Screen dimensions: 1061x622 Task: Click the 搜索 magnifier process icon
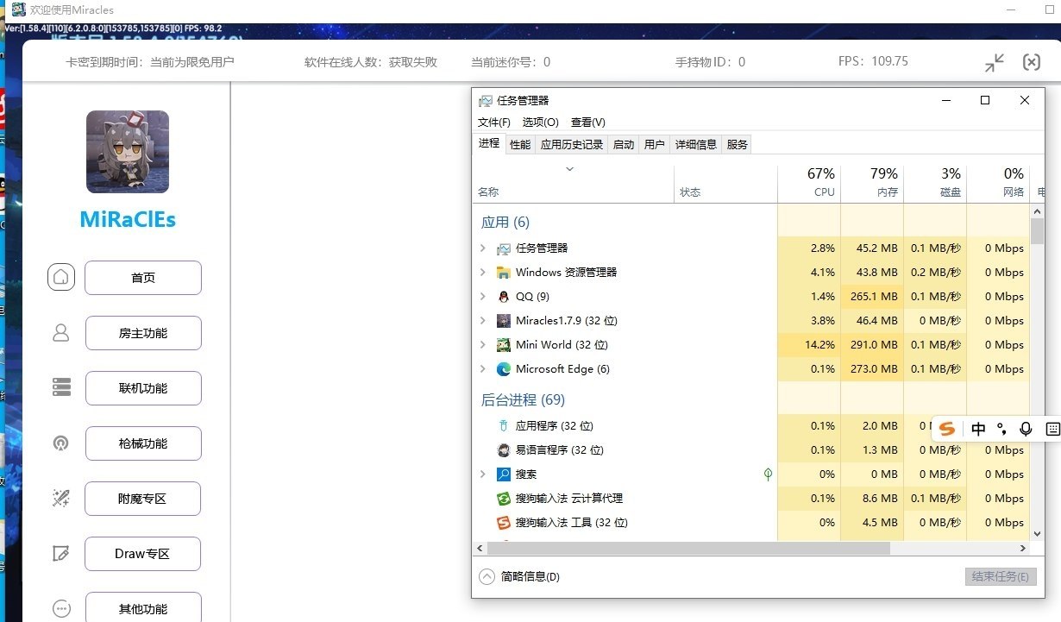pyautogui.click(x=504, y=474)
